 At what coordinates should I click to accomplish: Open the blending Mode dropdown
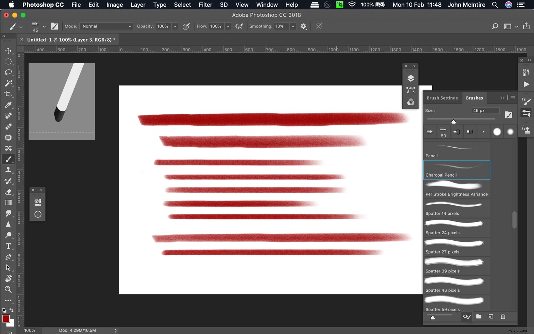[x=106, y=26]
